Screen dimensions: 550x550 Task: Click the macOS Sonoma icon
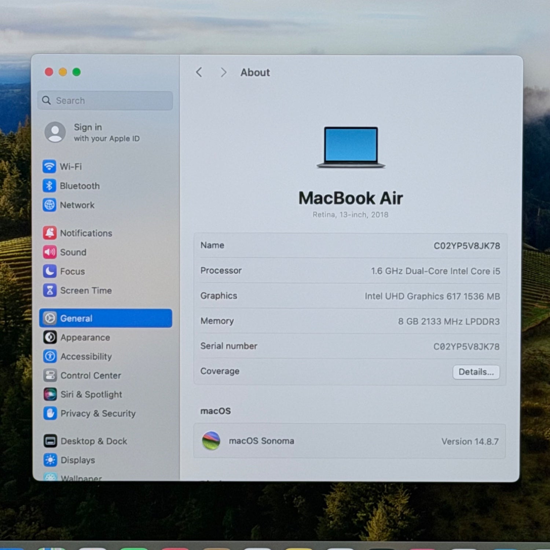[x=211, y=441]
